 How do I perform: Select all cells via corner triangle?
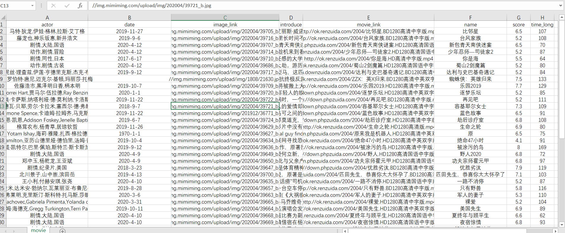[x=3, y=17]
